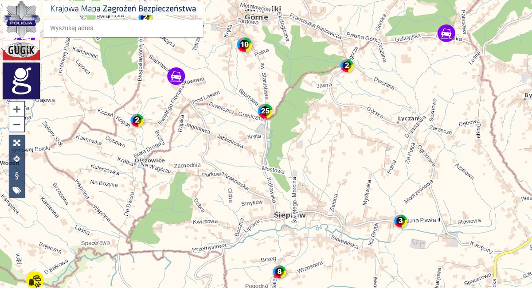The image size is (532, 288).
Task: Open cluster marker 3 near Jana Pawła II
Action: 400,221
